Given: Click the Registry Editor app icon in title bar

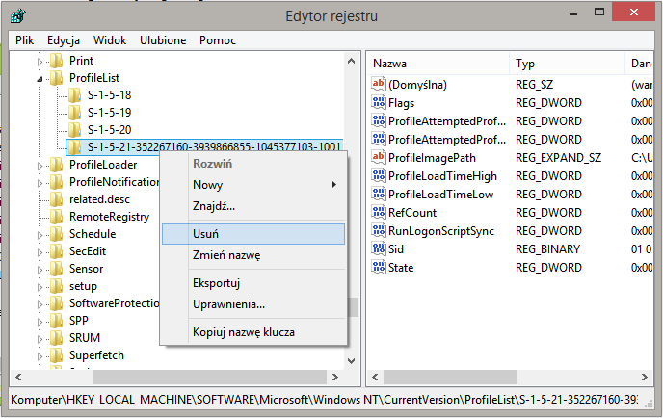Looking at the screenshot, I should click(18, 16).
